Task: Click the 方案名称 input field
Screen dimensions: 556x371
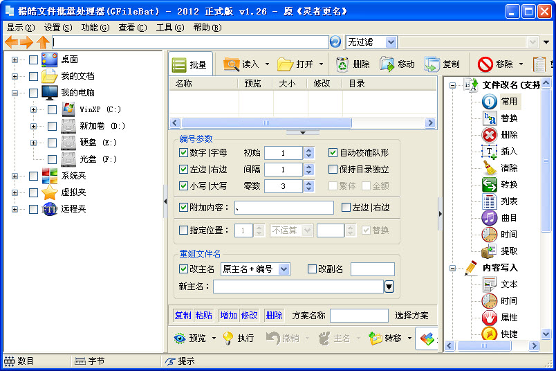Action: pyautogui.click(x=359, y=315)
